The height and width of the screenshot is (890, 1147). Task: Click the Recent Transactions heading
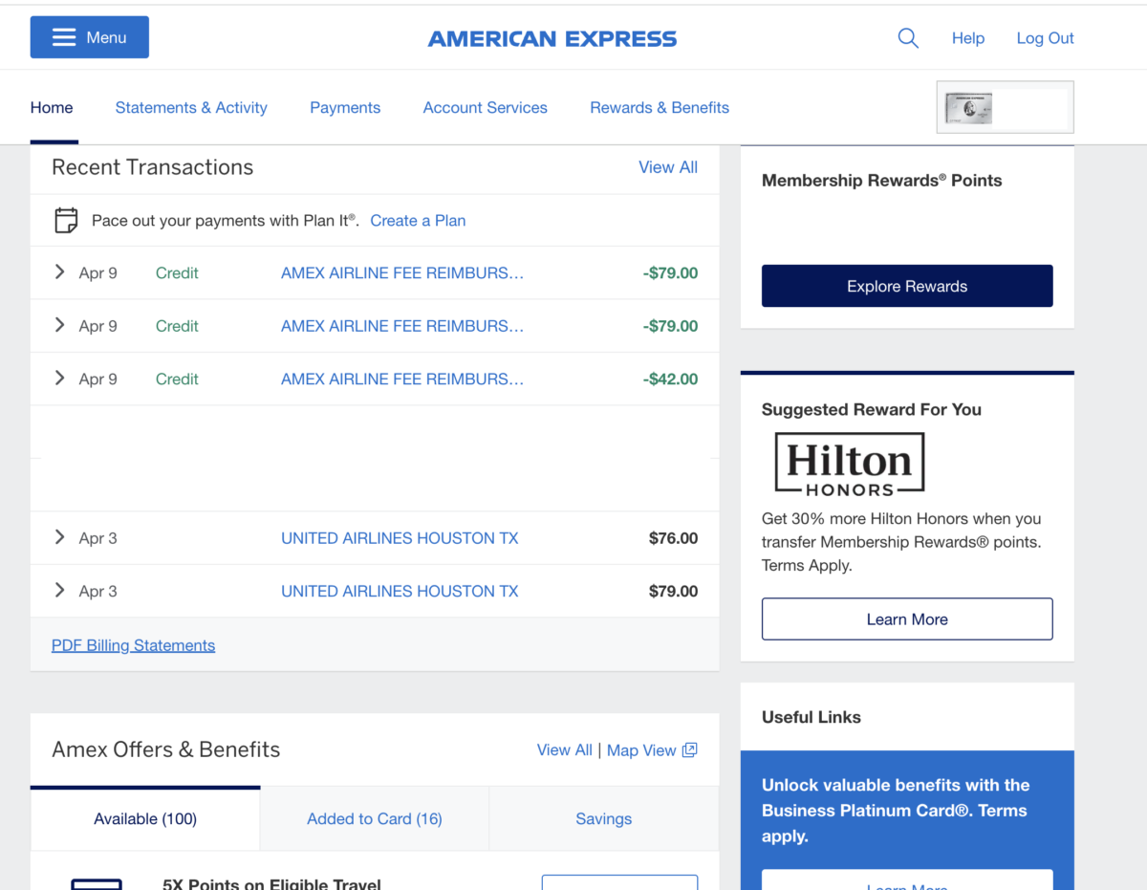pyautogui.click(x=153, y=167)
